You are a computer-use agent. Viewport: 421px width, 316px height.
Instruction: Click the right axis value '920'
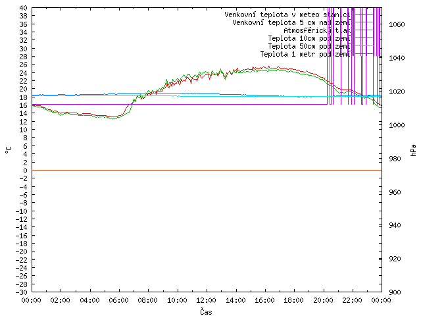[x=395, y=259]
